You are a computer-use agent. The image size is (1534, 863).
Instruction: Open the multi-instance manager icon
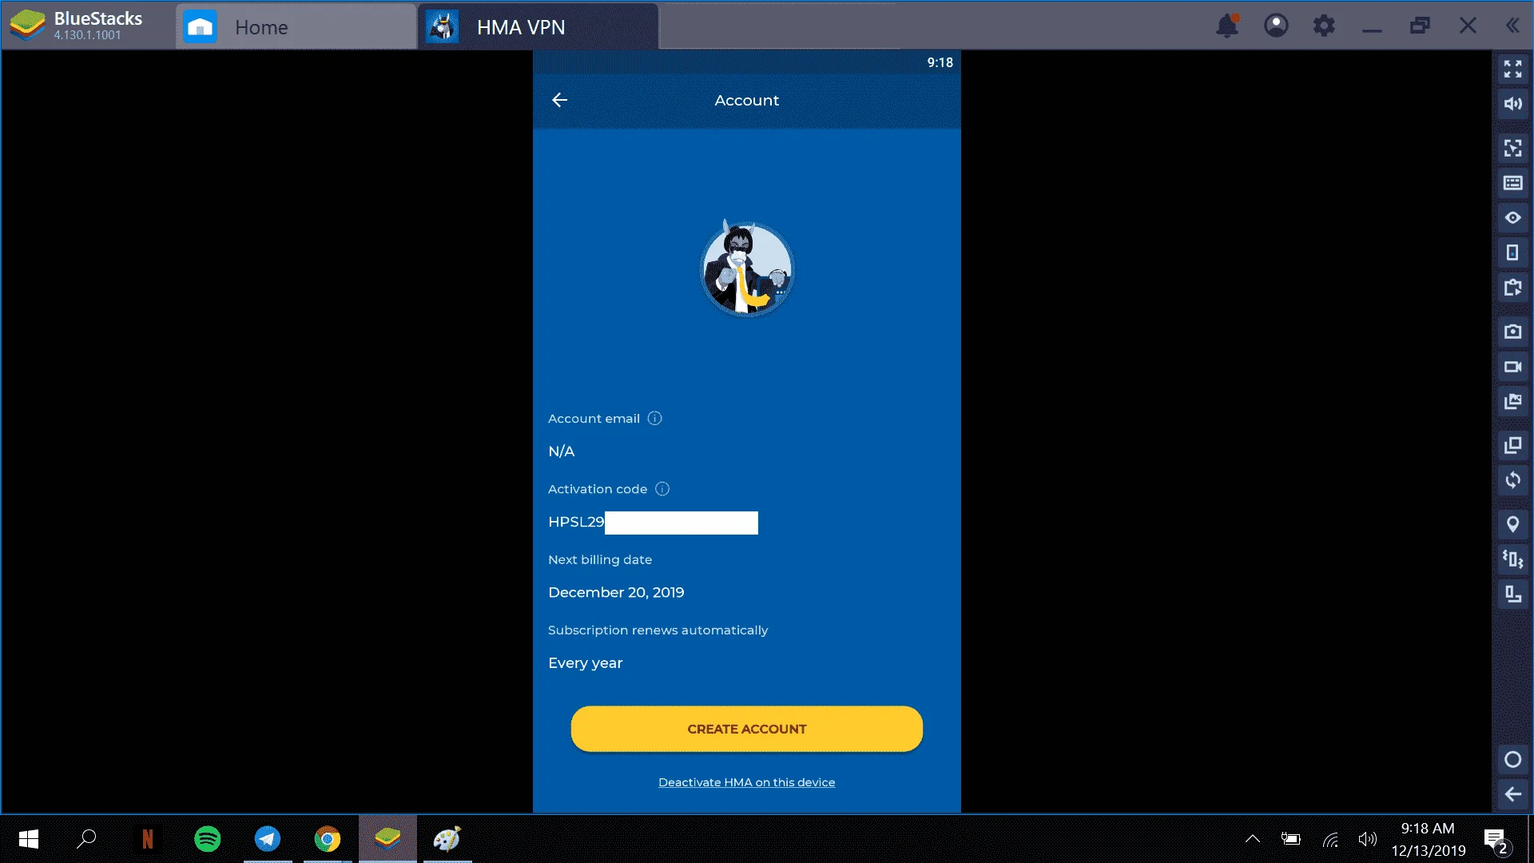click(1512, 445)
